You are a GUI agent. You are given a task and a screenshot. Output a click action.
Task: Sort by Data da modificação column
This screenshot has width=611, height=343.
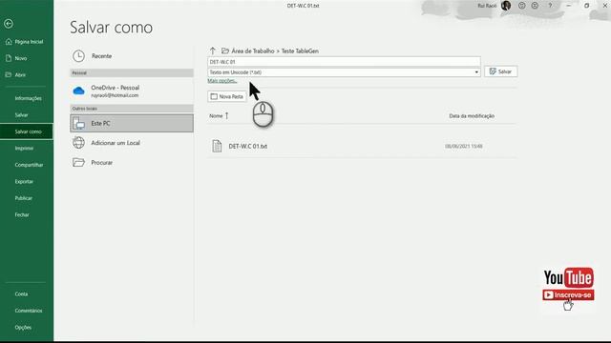pos(472,116)
